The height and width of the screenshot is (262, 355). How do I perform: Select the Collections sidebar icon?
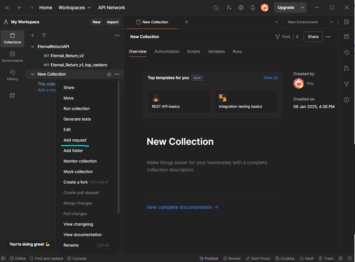[12, 39]
